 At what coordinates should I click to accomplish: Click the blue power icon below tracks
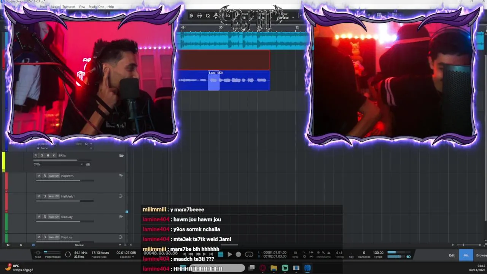click(33, 245)
